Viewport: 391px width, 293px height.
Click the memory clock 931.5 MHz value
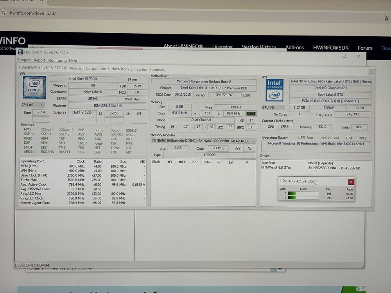click(x=179, y=113)
